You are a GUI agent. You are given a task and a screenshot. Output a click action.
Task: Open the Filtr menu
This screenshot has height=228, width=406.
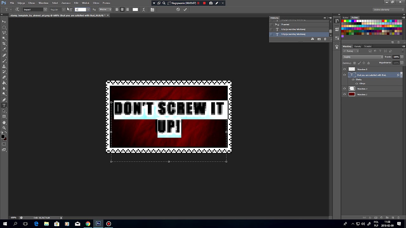76,3
